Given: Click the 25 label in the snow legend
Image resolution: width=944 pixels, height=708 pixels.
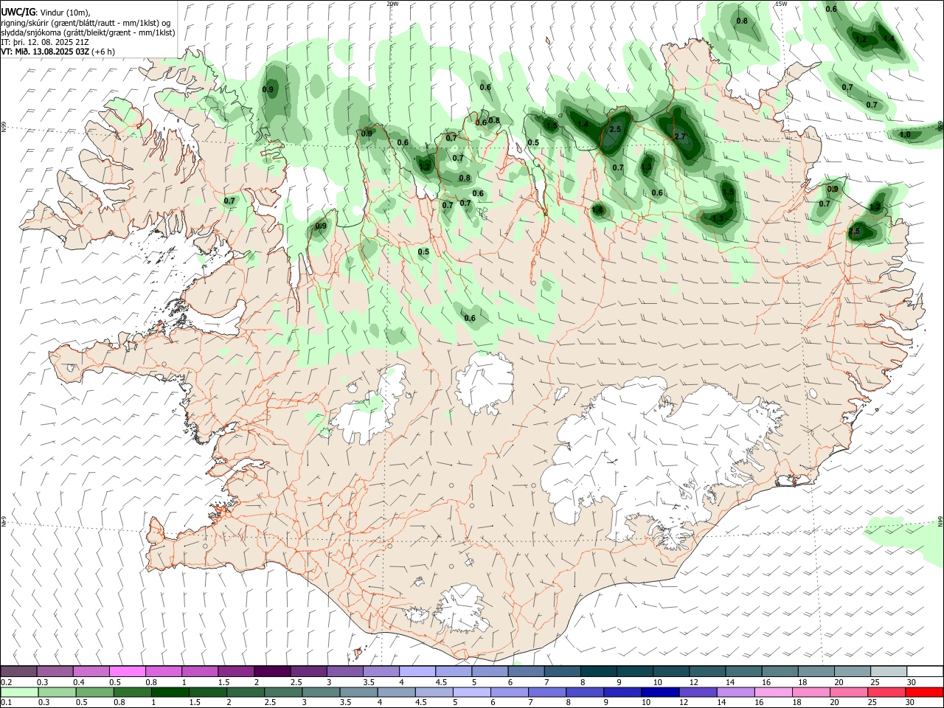Looking at the screenshot, I should [x=875, y=682].
